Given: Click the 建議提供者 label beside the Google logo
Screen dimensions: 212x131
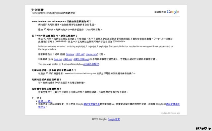Looking at the screenshot, I should tap(160, 12).
